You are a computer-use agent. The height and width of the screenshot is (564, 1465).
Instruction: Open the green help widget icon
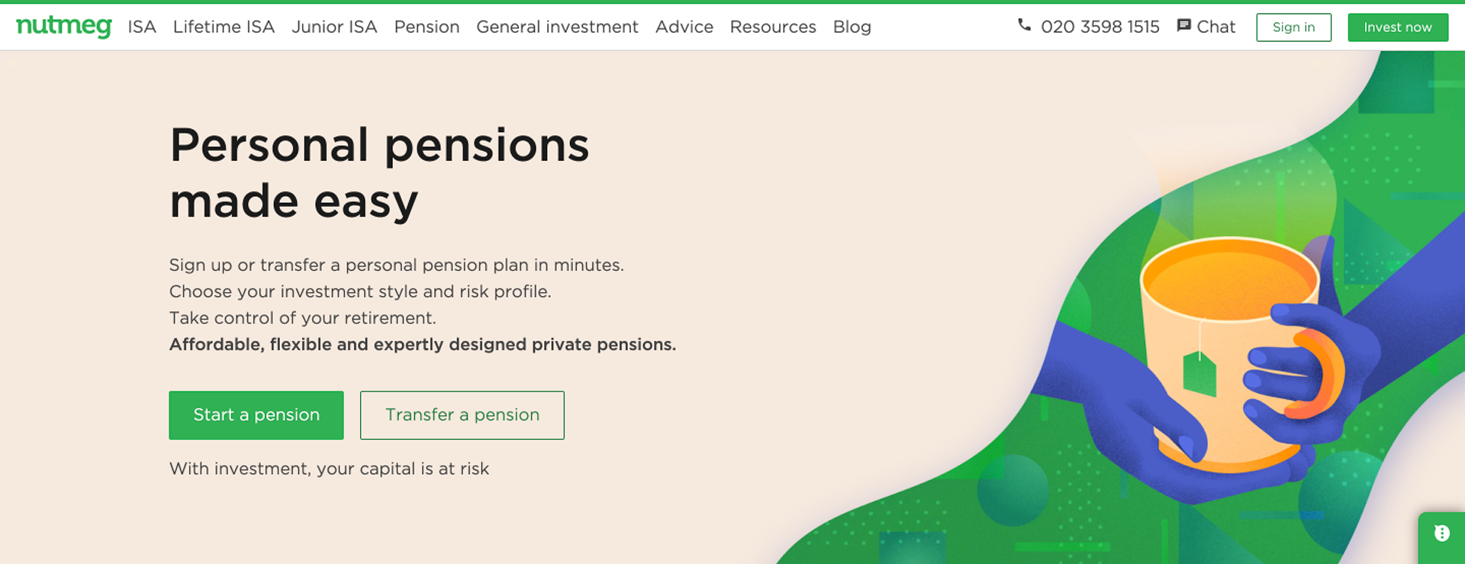coord(1441,533)
